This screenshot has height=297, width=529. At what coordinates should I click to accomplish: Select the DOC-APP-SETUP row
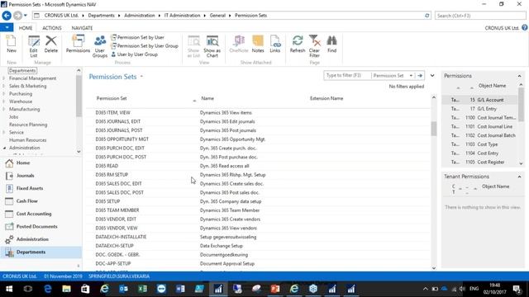click(x=258, y=264)
